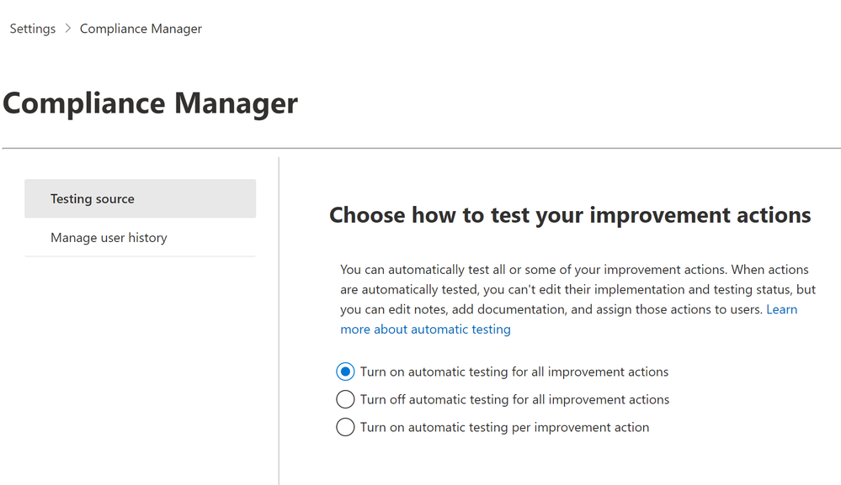Screen dimensions: 841x485
Task: Select the Turn on automatic testing for all radio button
Action: point(345,372)
